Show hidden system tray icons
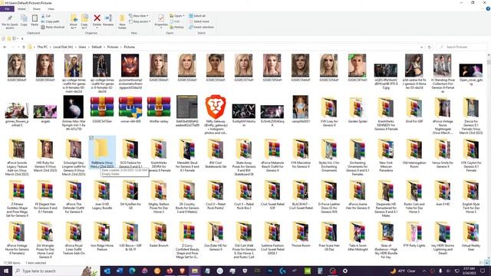The image size is (491, 276). [x=424, y=271]
